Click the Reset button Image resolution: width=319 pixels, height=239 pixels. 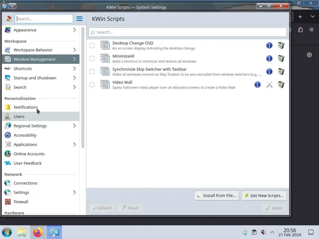point(130,208)
